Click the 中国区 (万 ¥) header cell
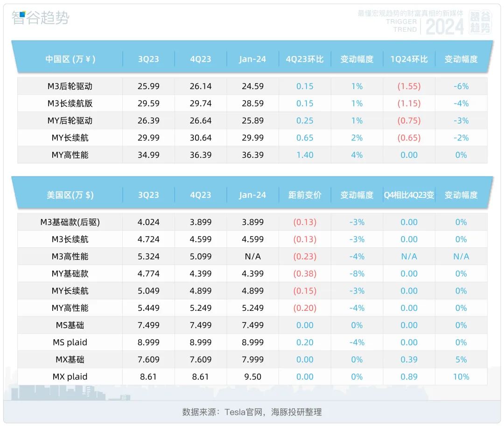504x435 pixels. (70, 59)
